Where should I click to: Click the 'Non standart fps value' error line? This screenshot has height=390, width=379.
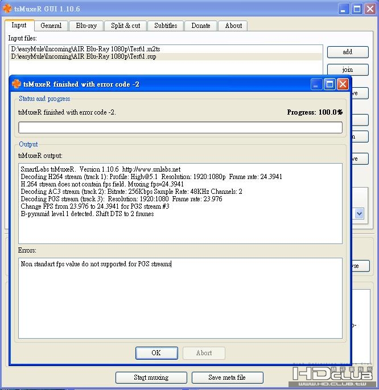pyautogui.click(x=96, y=264)
